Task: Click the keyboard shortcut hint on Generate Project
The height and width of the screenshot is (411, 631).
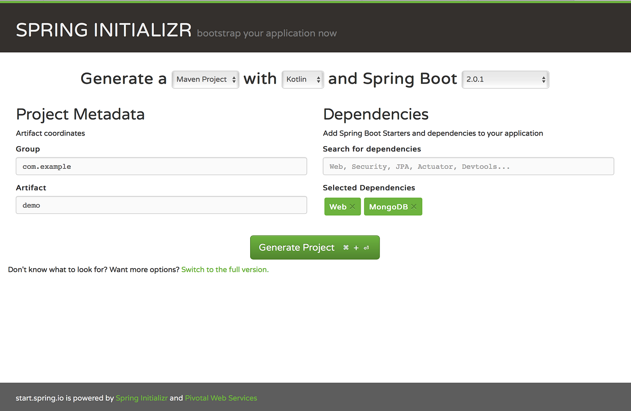Action: click(356, 248)
